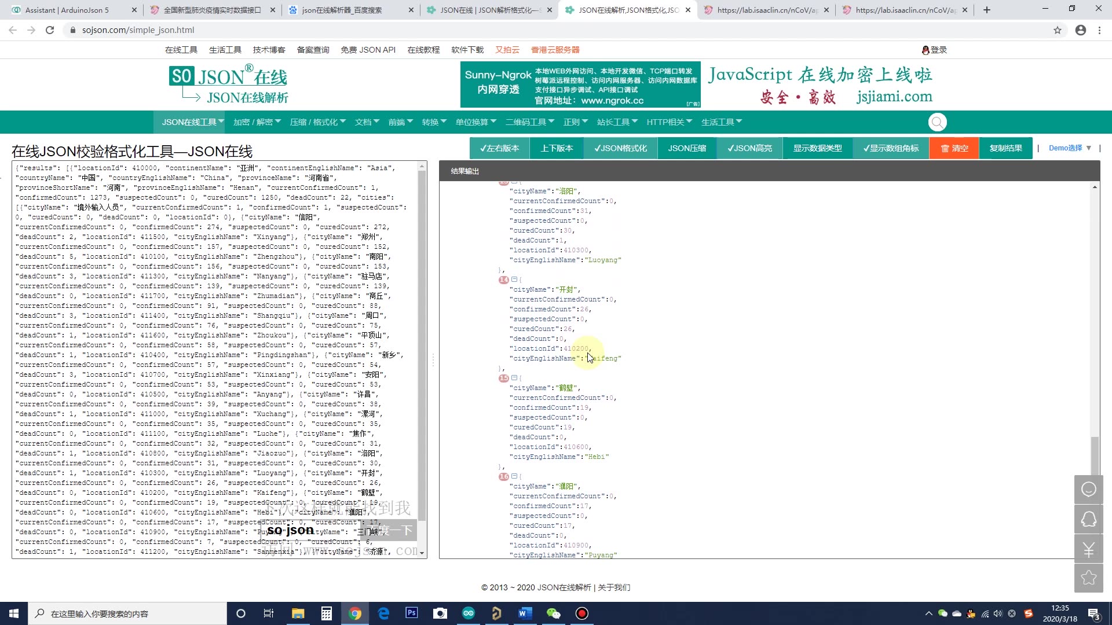Screen dimensions: 1112x625
Task: Open the site search magnifier icon
Action: [x=937, y=122]
